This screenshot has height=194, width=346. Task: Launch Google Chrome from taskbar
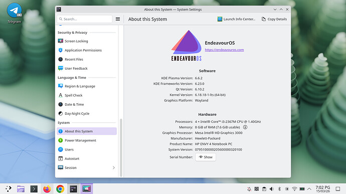(x=60, y=189)
